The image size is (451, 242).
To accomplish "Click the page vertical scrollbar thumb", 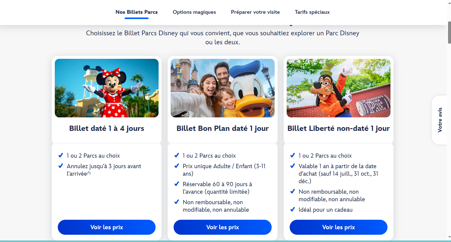I will [x=449, y=33].
